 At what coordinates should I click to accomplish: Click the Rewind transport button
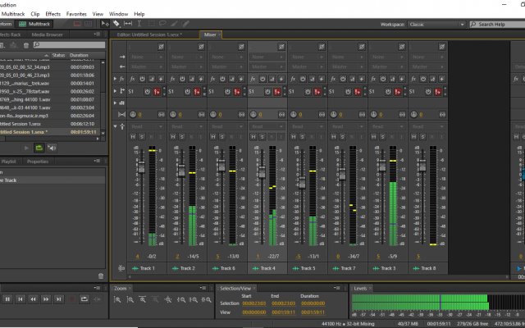coord(33,298)
